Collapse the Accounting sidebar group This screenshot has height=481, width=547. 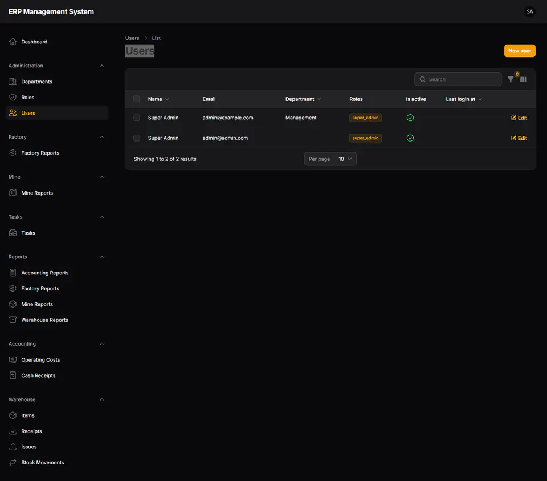click(102, 343)
